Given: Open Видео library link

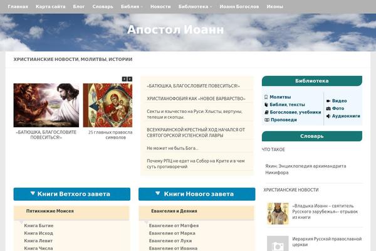Looking at the screenshot, I should (x=339, y=101).
